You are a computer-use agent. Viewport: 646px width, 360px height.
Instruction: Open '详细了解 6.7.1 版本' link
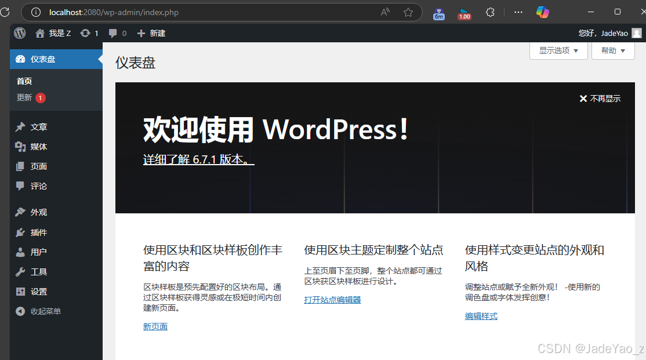(198, 159)
